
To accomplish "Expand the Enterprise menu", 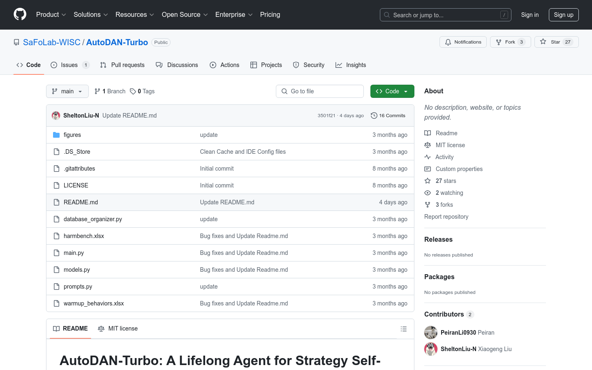I will pos(234,15).
